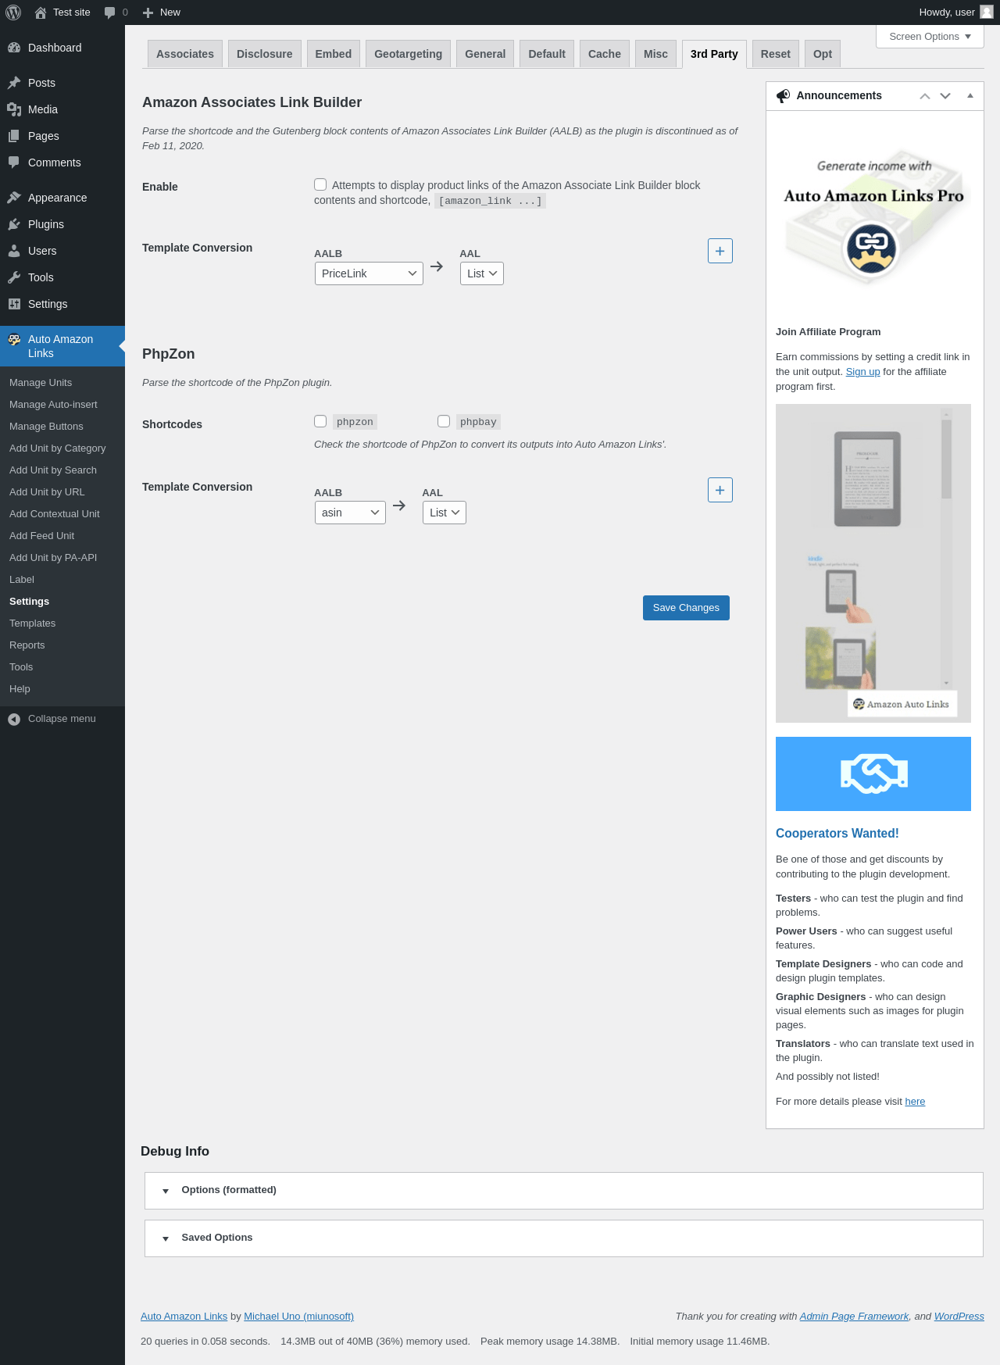Click the Users person icon

14,251
